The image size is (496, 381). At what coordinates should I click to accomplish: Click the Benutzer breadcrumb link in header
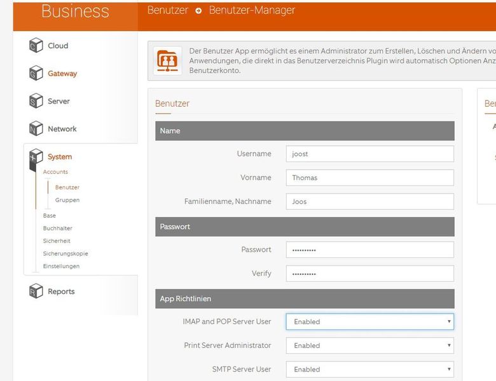(168, 10)
